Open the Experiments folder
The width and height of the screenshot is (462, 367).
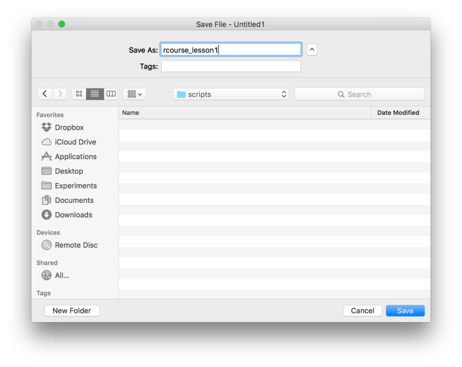pyautogui.click(x=76, y=185)
